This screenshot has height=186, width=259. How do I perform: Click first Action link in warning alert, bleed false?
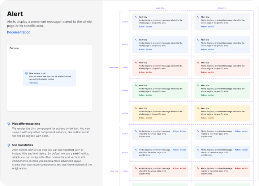point(142,118)
